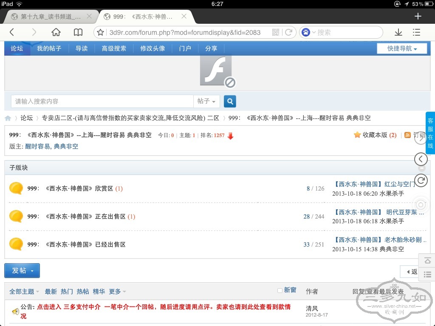Click the blue magnifier search button
Viewport: 435px width, 326px height.
click(x=230, y=101)
